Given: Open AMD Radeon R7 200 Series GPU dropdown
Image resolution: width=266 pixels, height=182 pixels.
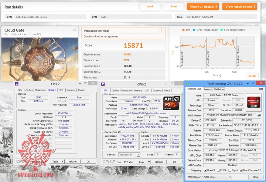Looking at the screenshot, I should (x=209, y=177).
